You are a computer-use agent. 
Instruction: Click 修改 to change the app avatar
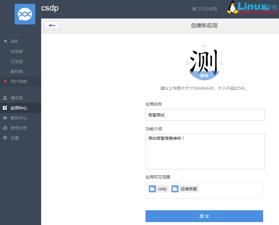[204, 76]
